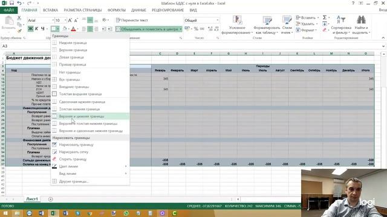Align text to the right
Screen dimensions: 387x217
[x=96, y=29]
